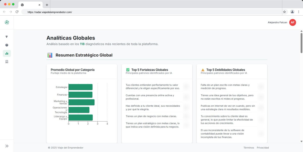Click 'Falta de un plan escrito' item
The image size is (303, 152).
pyautogui.click(x=225, y=87)
